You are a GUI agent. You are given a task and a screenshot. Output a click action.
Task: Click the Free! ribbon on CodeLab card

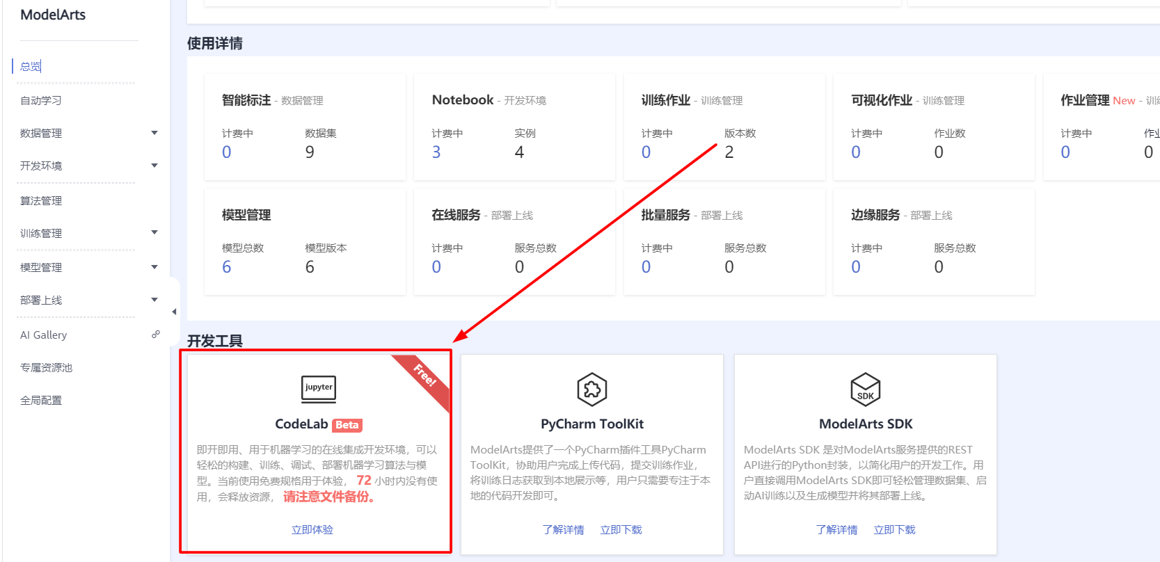424,376
